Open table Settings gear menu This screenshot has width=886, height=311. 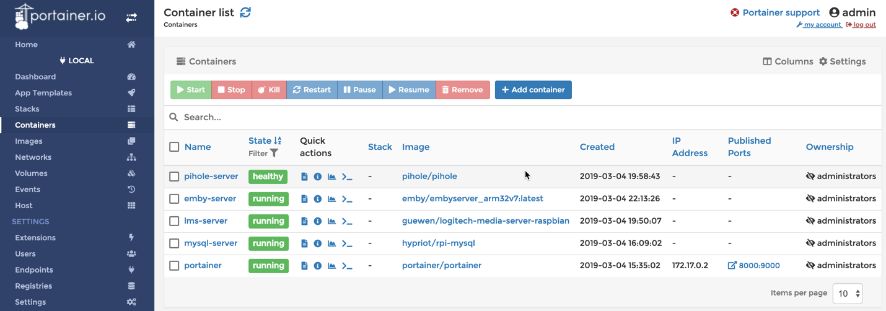(842, 61)
